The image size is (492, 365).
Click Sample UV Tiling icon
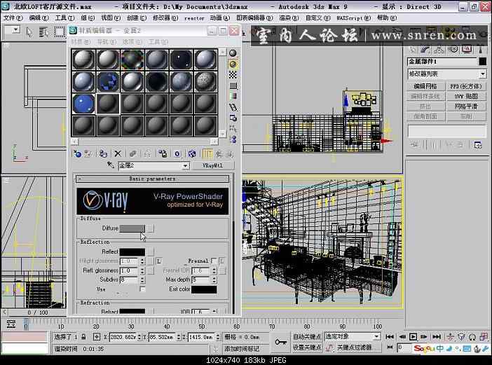[233, 85]
